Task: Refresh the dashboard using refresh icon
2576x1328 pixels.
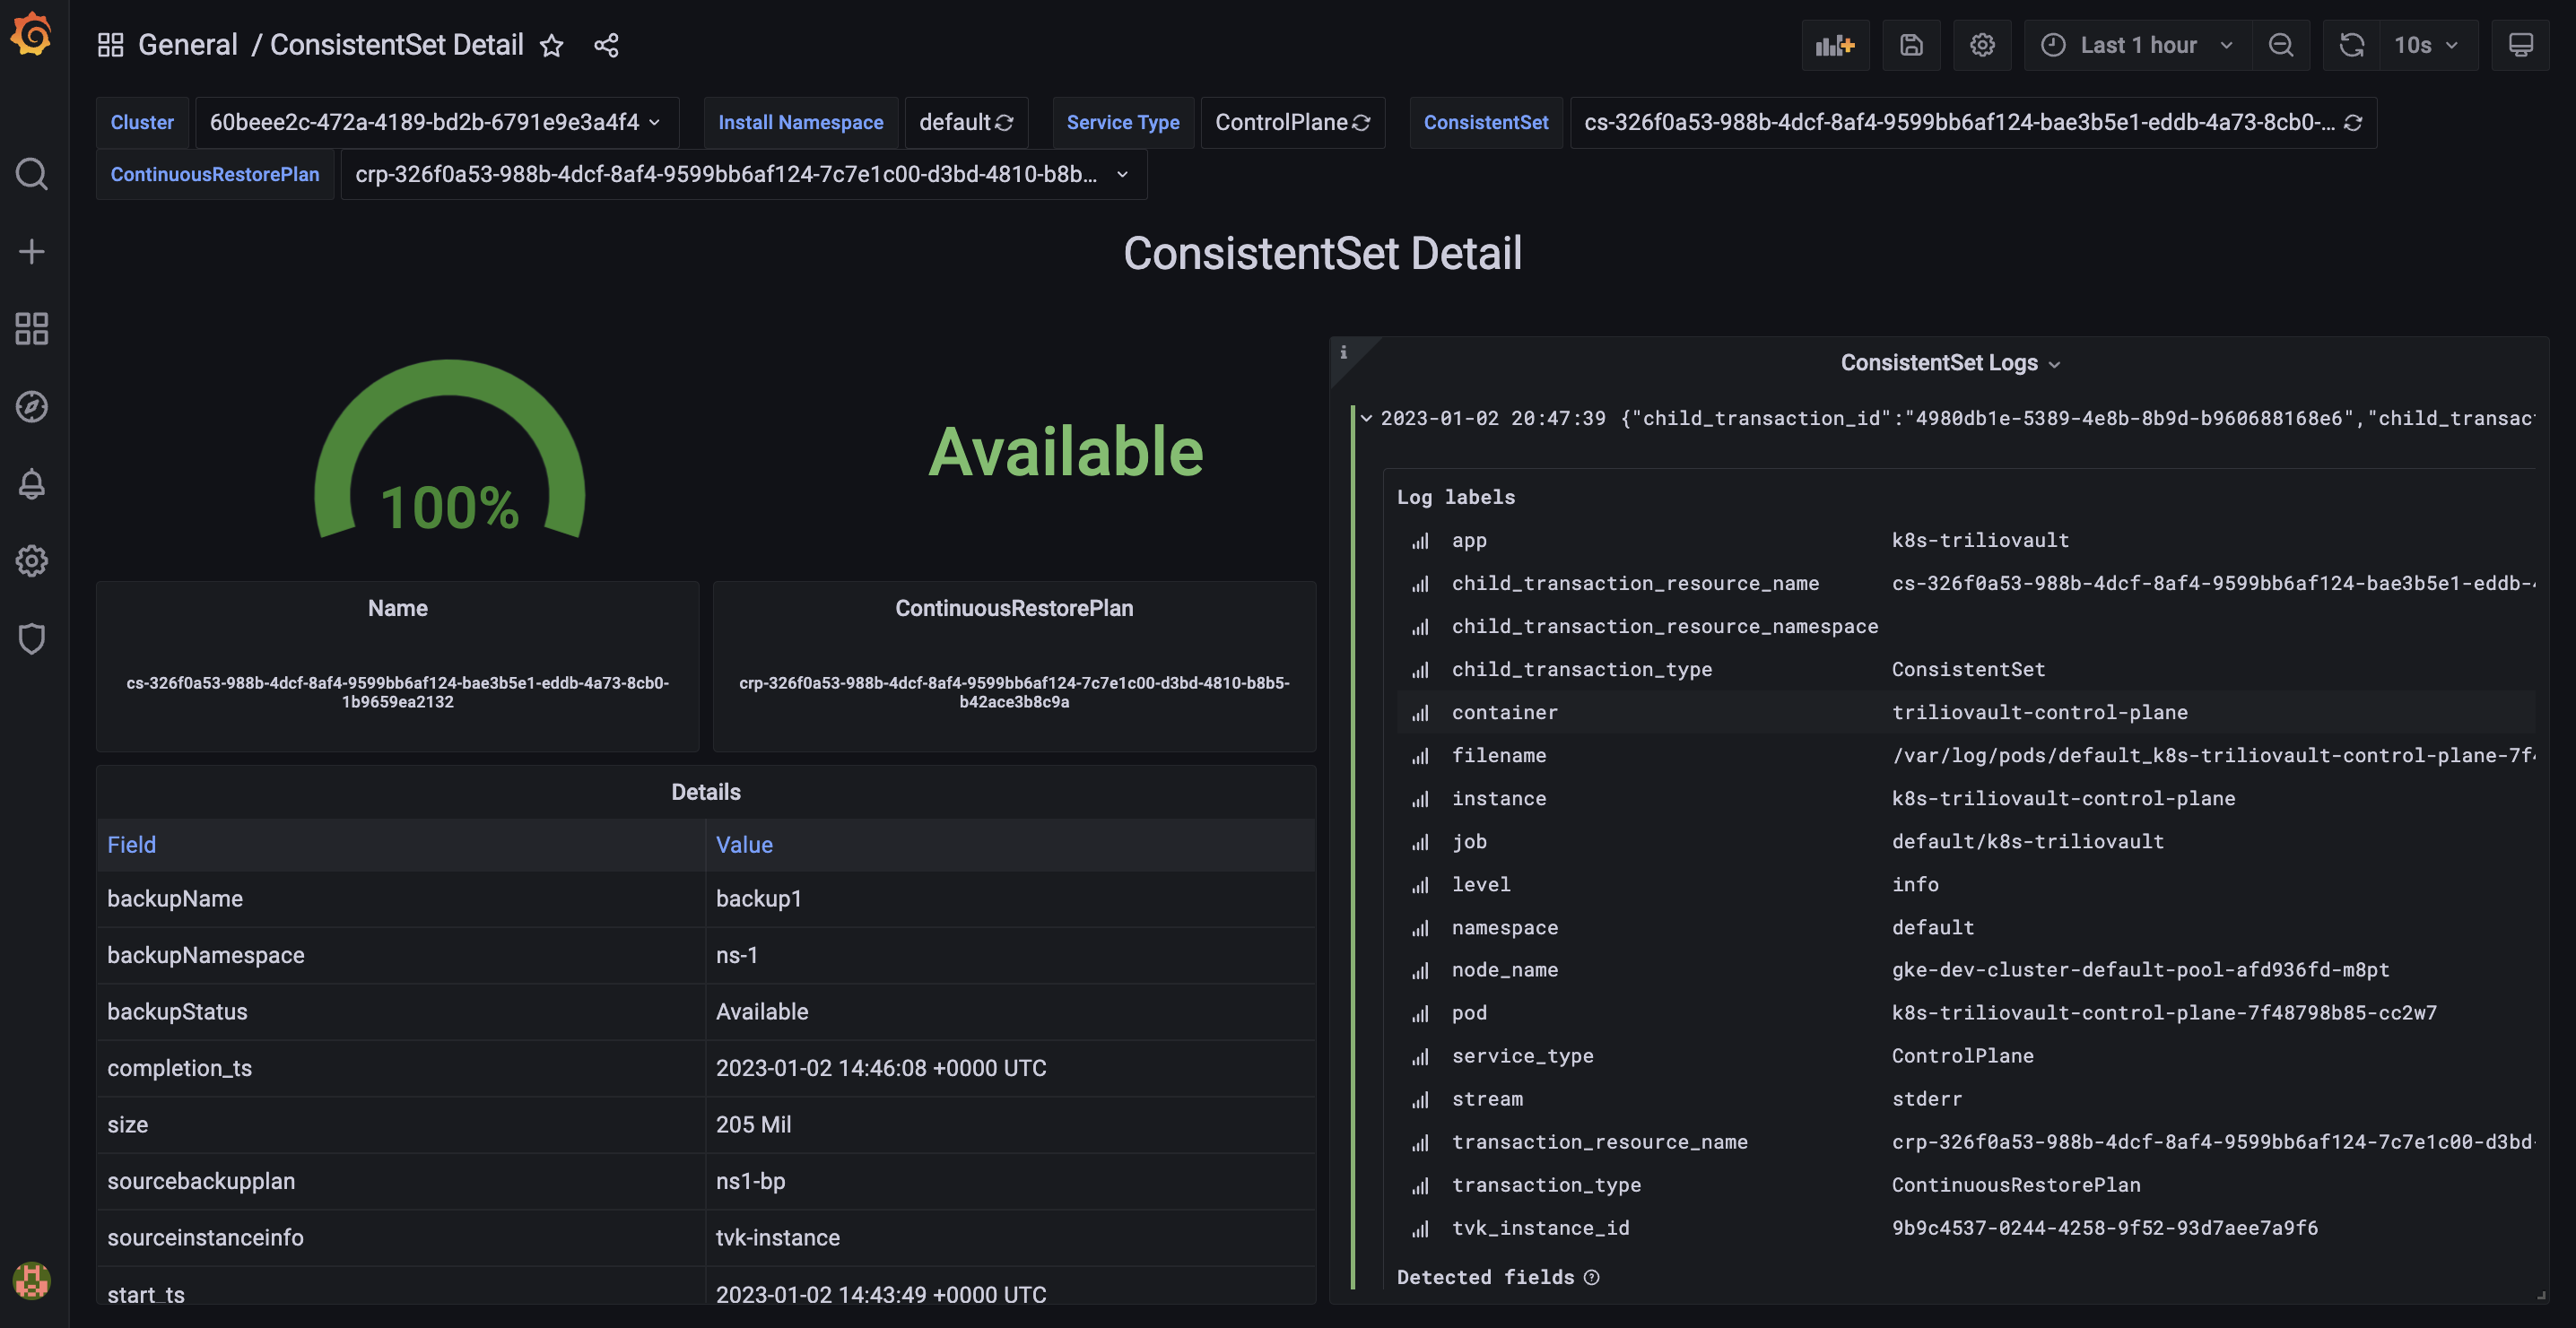Action: coord(2351,45)
